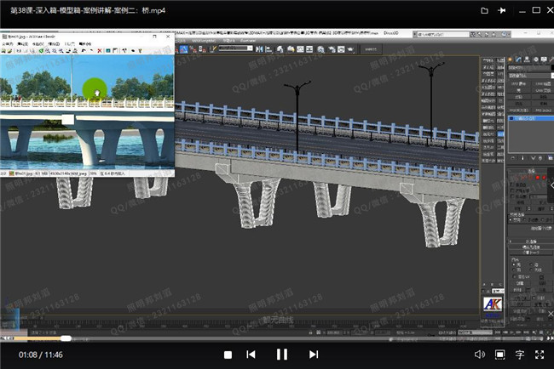Screen dimensions: 554x369
Task: Open the folder icon in video player title bar
Action: click(x=484, y=10)
